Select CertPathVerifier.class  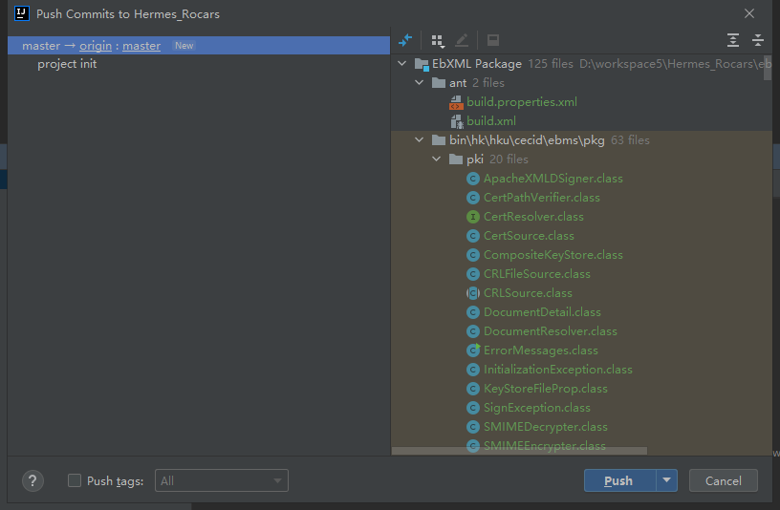[542, 198]
